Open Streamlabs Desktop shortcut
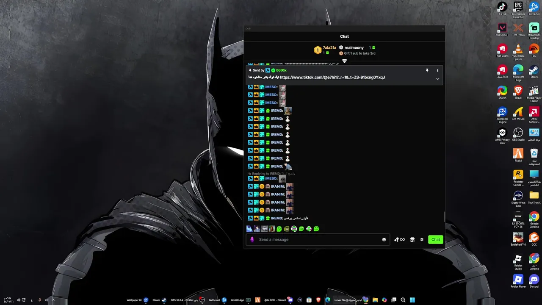Viewport: 542px width, 305px height. tap(534, 31)
